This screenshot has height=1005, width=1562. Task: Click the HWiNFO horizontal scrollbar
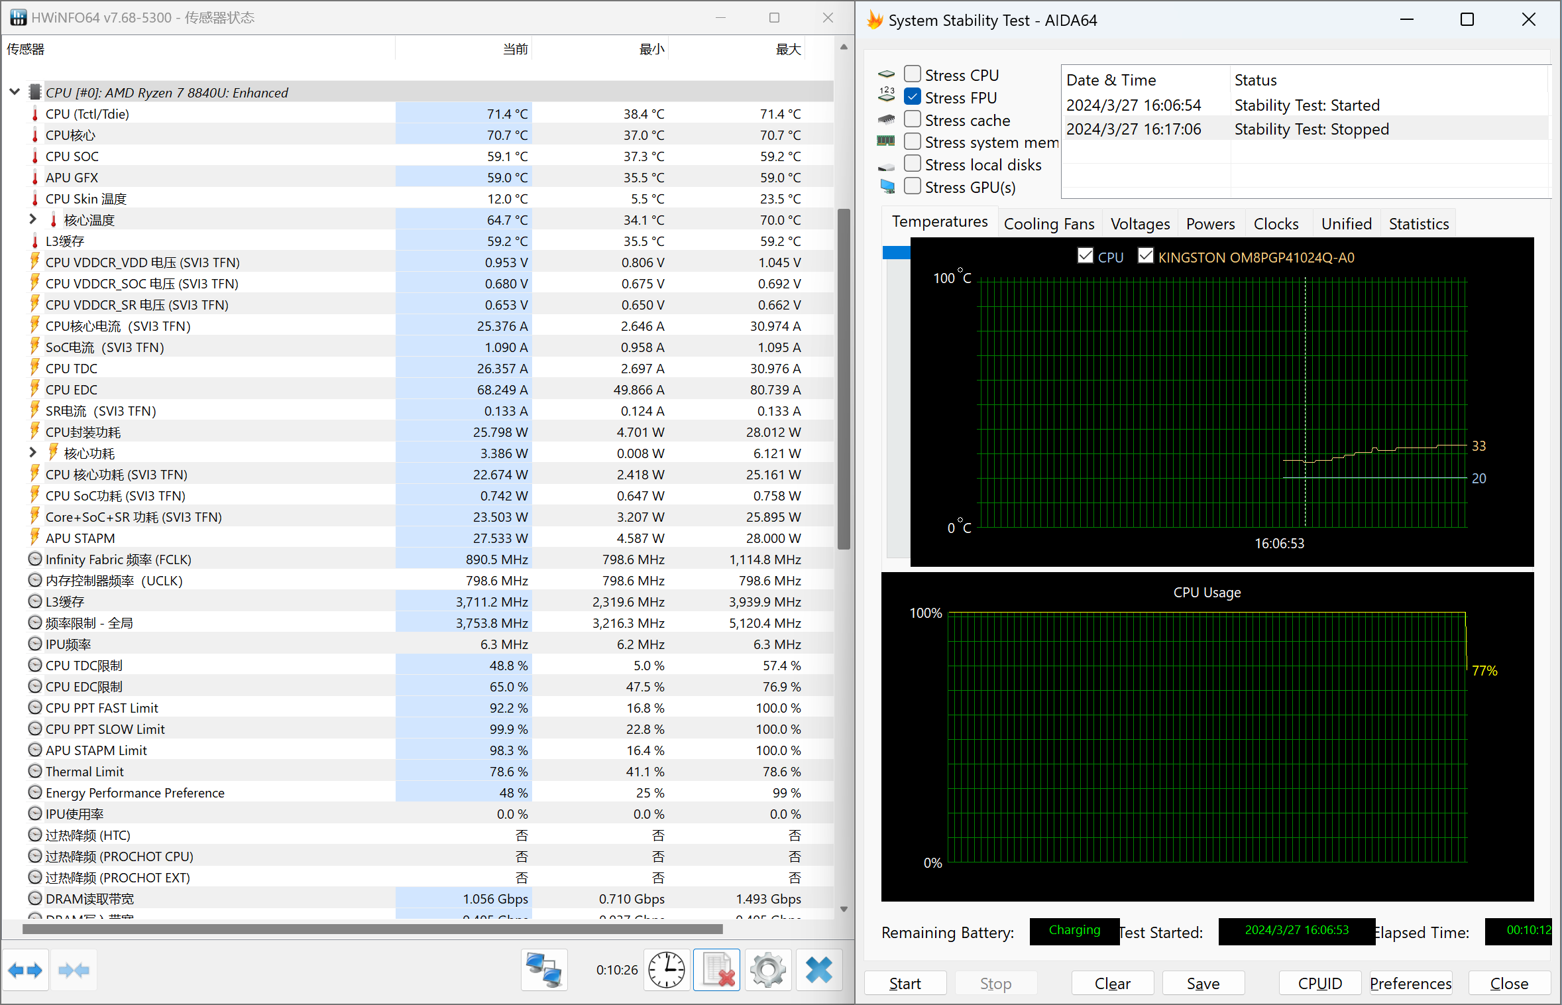(x=372, y=929)
